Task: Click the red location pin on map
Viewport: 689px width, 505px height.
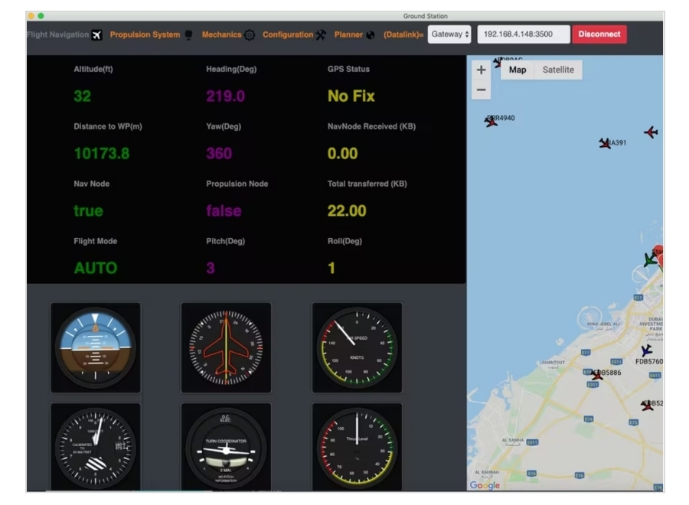Action: [658, 255]
